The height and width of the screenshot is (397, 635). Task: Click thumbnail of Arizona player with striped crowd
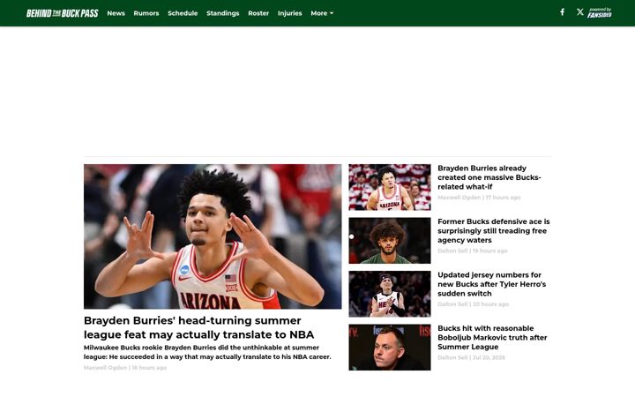coord(390,187)
